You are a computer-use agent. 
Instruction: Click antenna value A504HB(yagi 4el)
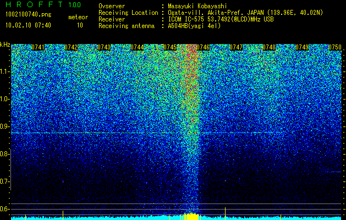tap(194, 26)
